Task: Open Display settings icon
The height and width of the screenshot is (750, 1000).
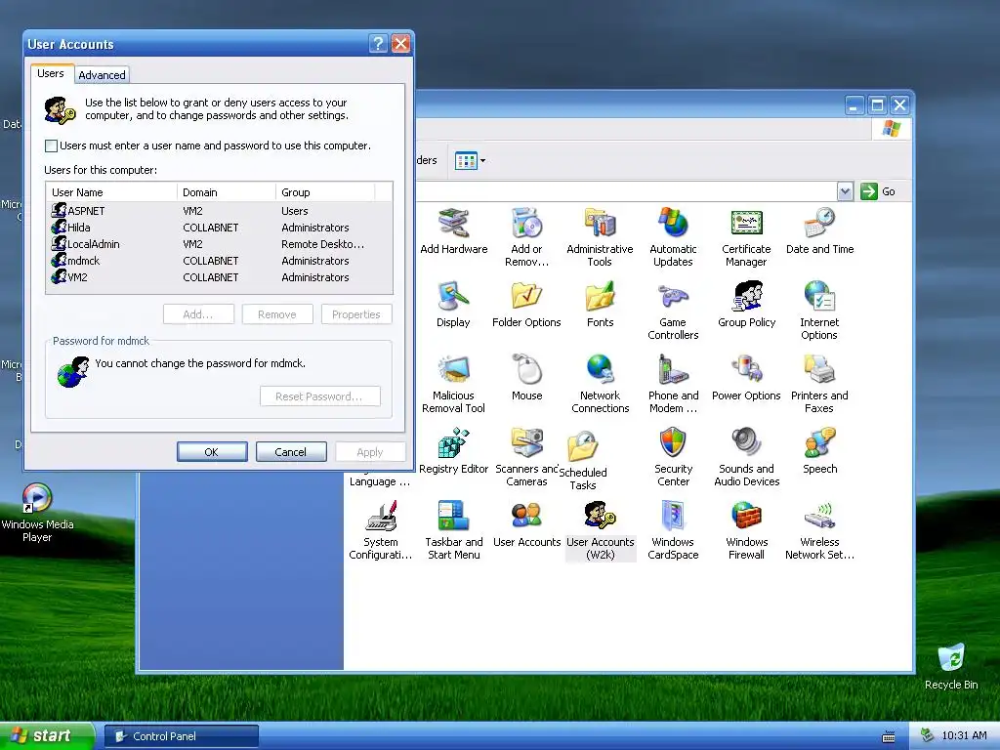Action: point(453,305)
